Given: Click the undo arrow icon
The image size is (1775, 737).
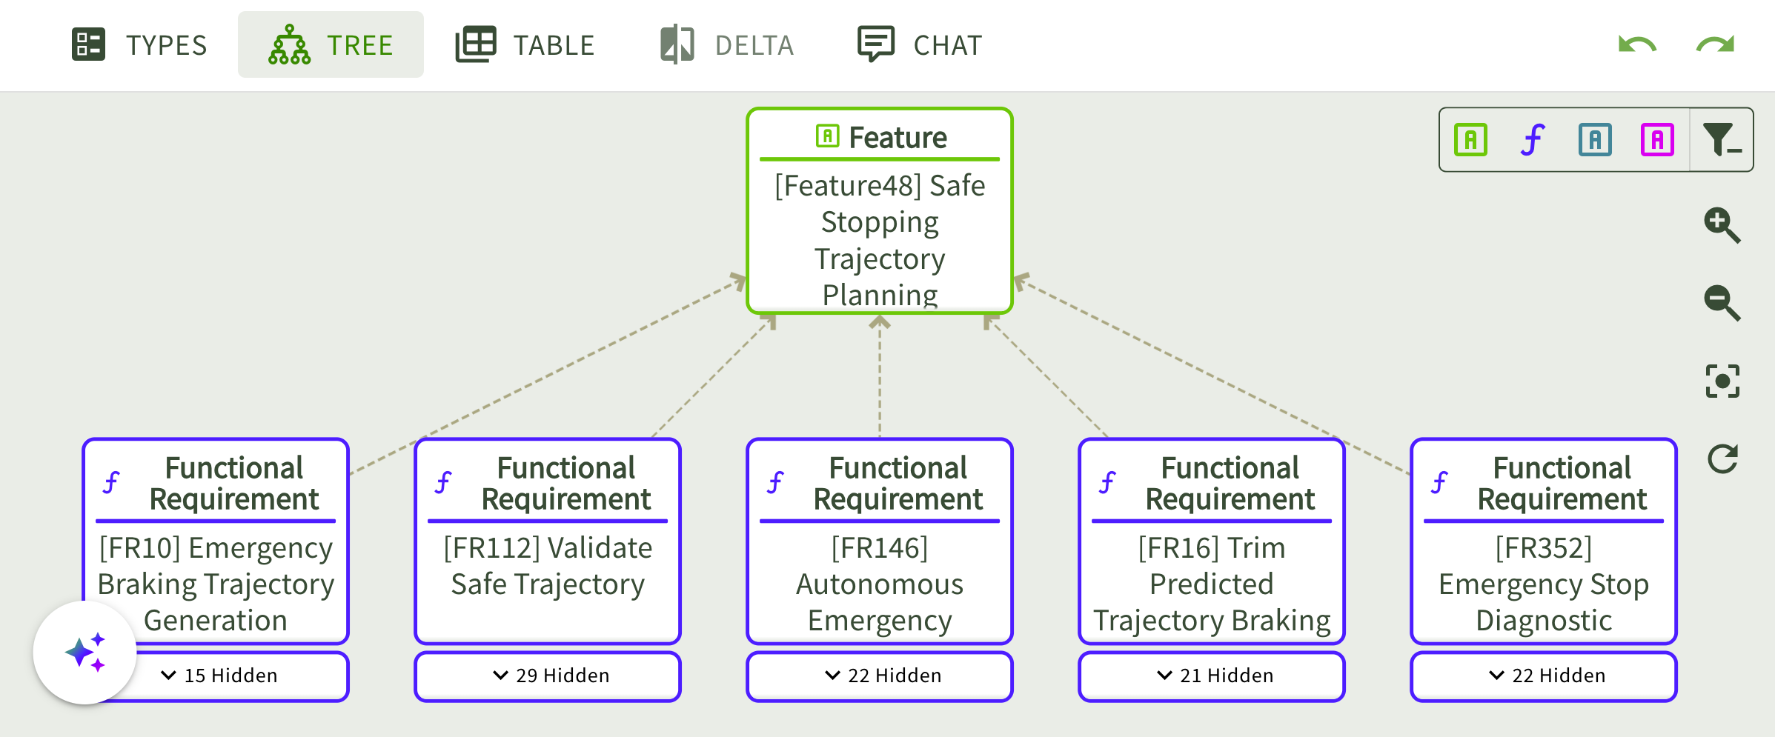Looking at the screenshot, I should (x=1637, y=45).
